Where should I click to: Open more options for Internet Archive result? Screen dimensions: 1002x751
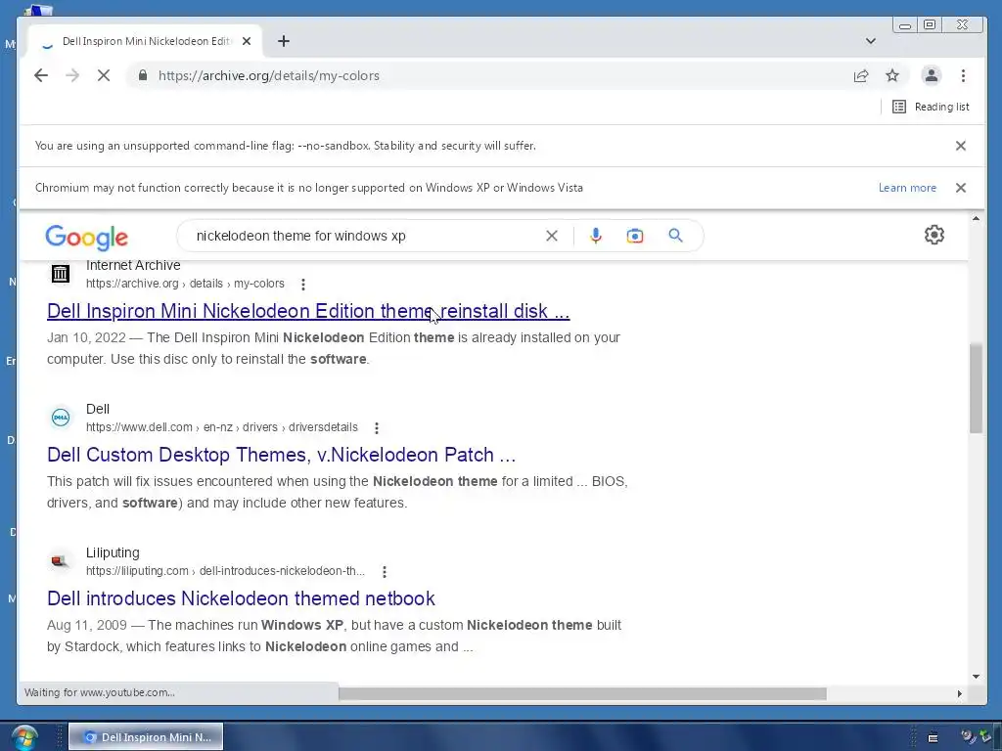click(303, 285)
